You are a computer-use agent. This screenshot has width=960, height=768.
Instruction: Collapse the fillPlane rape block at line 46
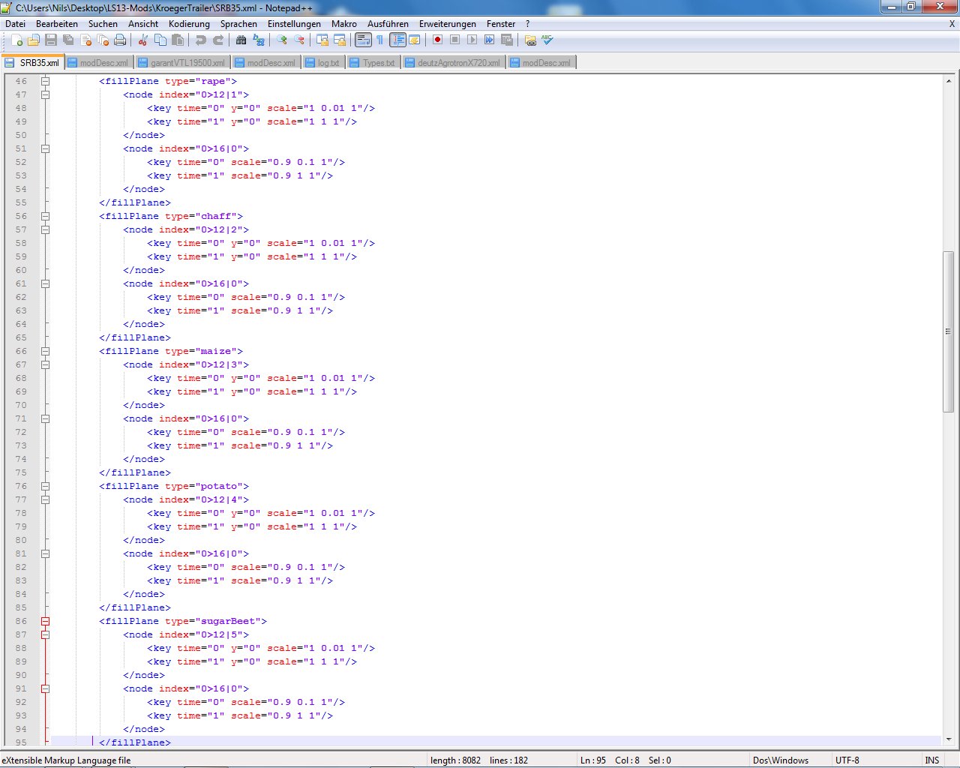point(45,81)
